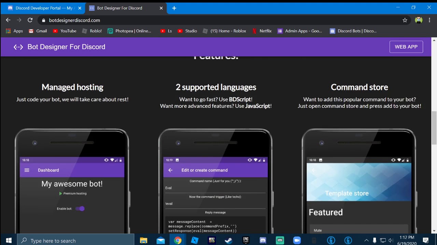Image resolution: width=437 pixels, height=245 pixels.
Task: Click the Edit or create command phone mockup
Action: pos(215,181)
